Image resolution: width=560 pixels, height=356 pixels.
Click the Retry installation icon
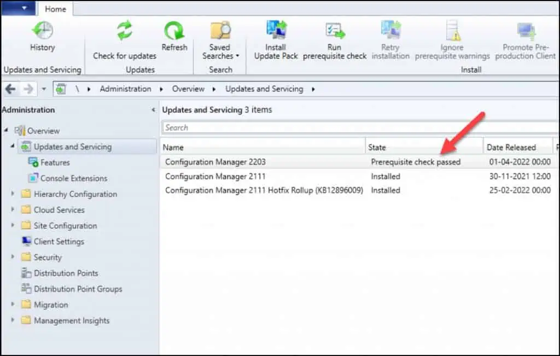point(390,30)
